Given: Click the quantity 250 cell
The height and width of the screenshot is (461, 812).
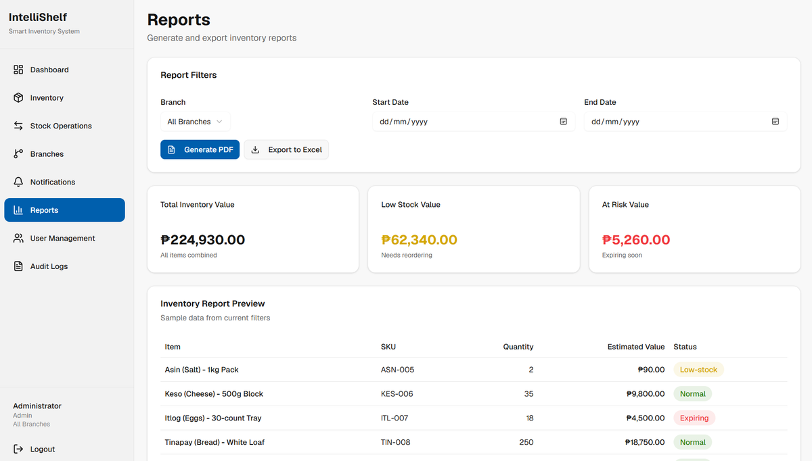Looking at the screenshot, I should point(526,443).
